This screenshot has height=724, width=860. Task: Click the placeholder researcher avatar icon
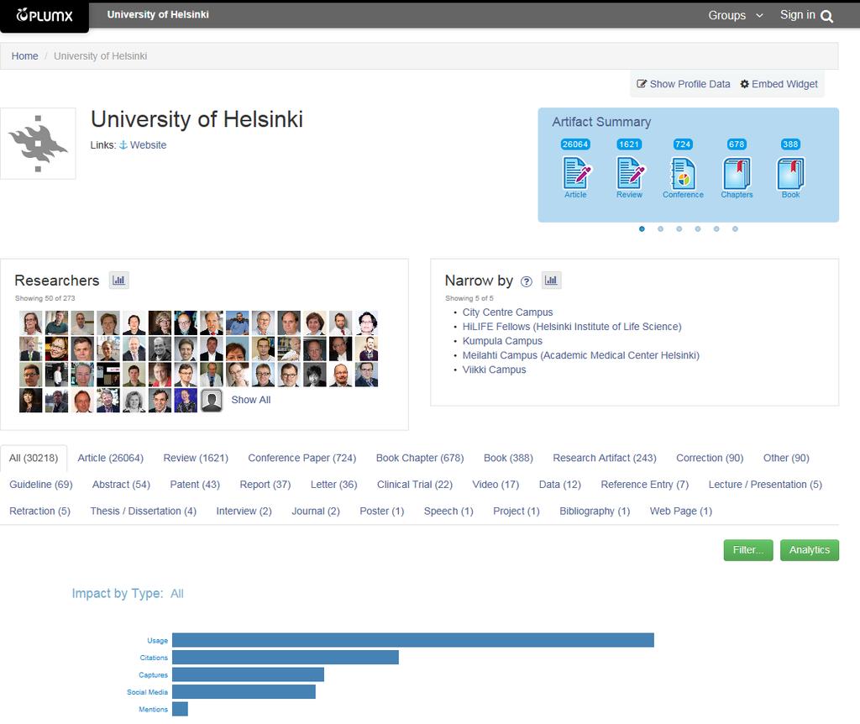pos(212,401)
